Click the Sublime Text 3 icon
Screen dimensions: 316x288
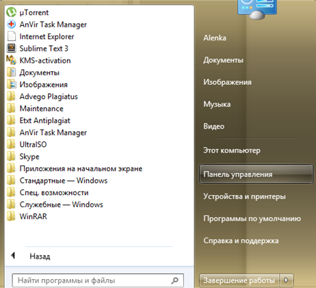(11, 49)
